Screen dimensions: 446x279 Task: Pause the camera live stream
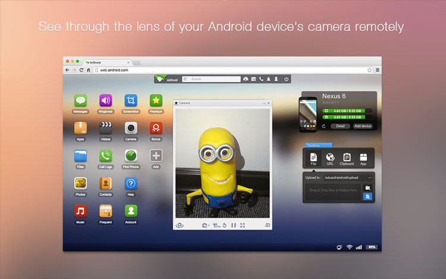234,225
